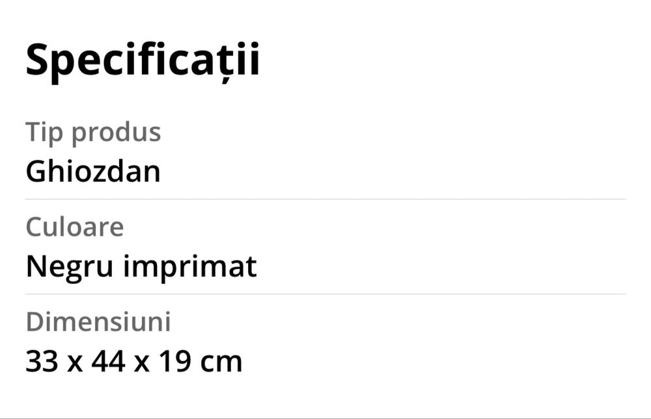
Task: Click the x between 33 and 44
Action: click(76, 362)
